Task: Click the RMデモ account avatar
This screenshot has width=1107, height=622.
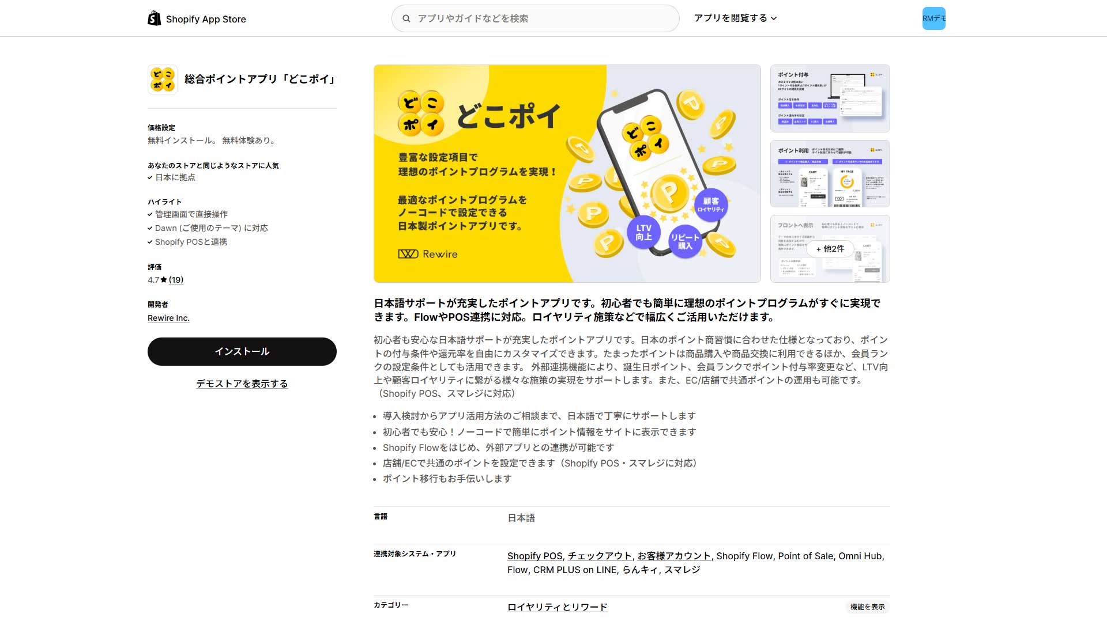Action: 933,18
